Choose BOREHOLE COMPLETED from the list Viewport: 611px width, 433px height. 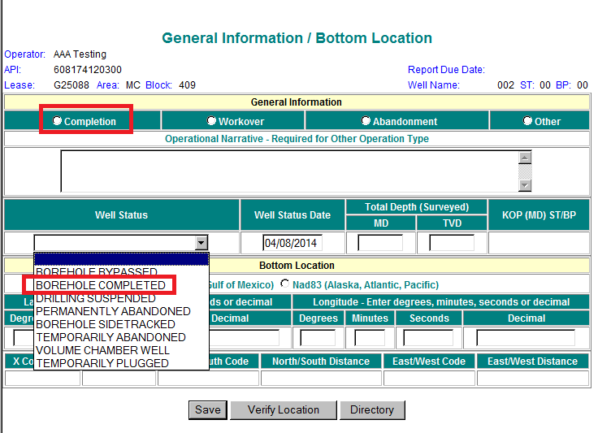pos(101,285)
